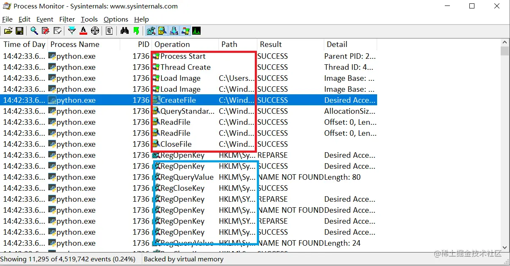Click the vertical scrollbar down arrow

[504, 247]
